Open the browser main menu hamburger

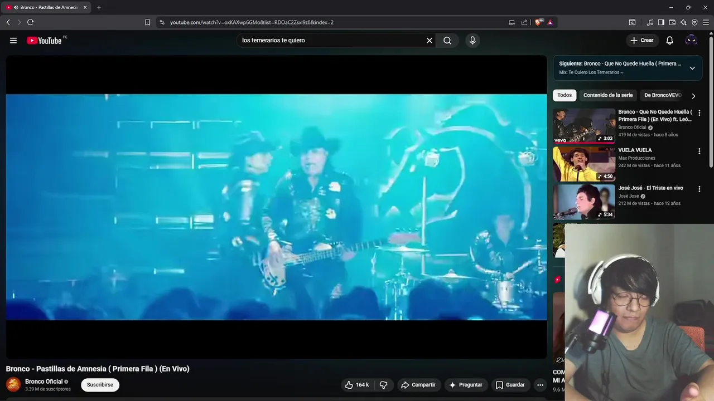706,22
